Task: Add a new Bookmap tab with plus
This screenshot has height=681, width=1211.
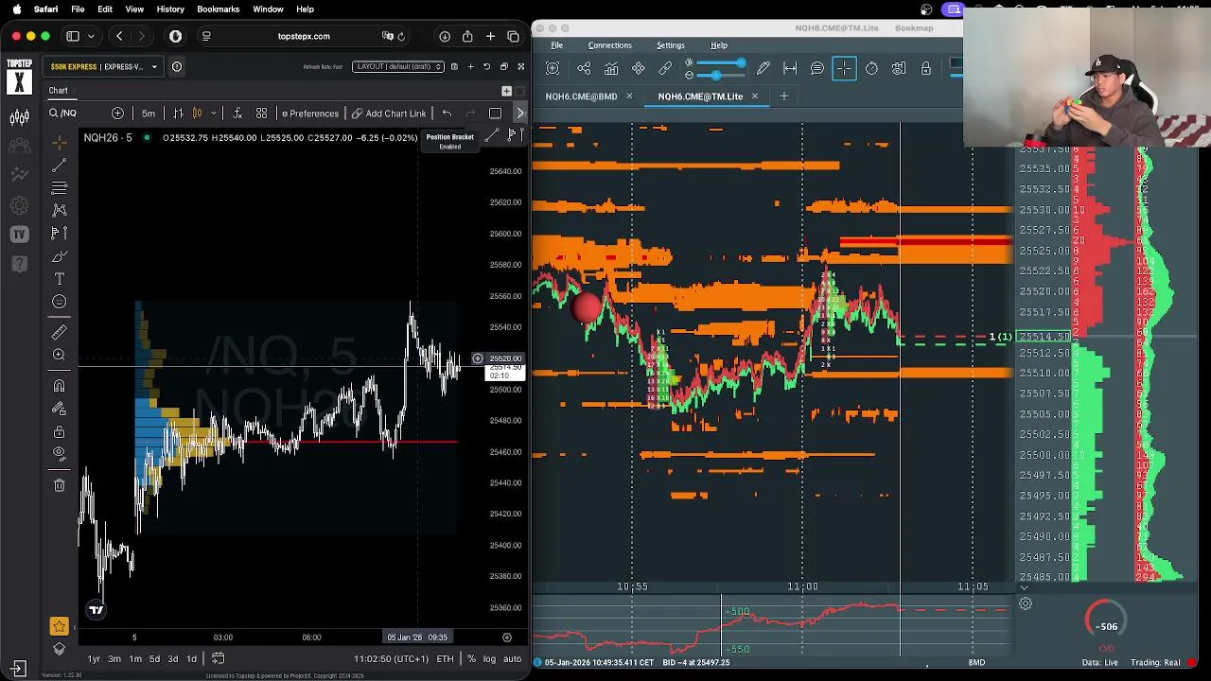Action: tap(783, 96)
